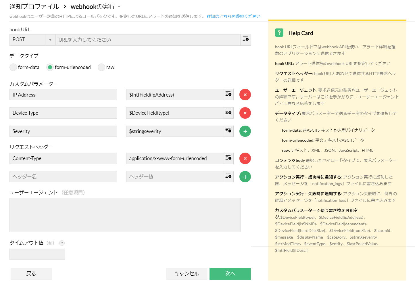Expand the webhookの実行 profile type dropdown
Viewport: 415px width, 288px height.
coord(119,7)
